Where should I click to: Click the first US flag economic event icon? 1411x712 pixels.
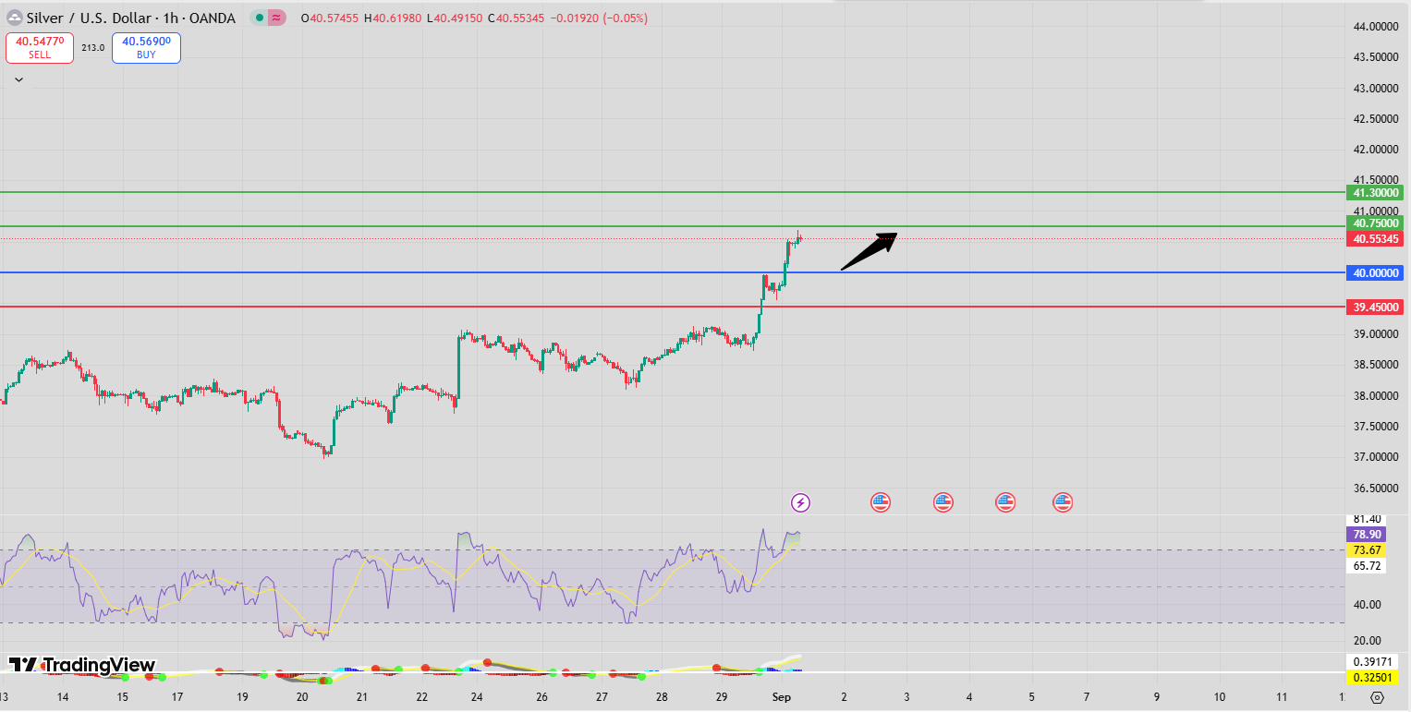(880, 501)
